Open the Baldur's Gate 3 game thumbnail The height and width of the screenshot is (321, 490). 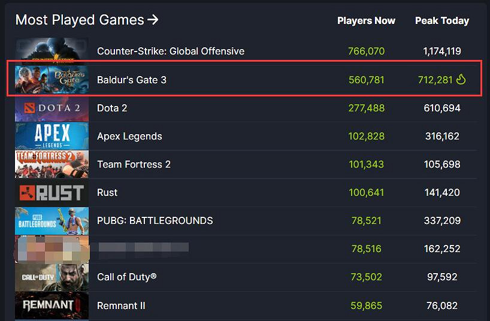pyautogui.click(x=52, y=80)
